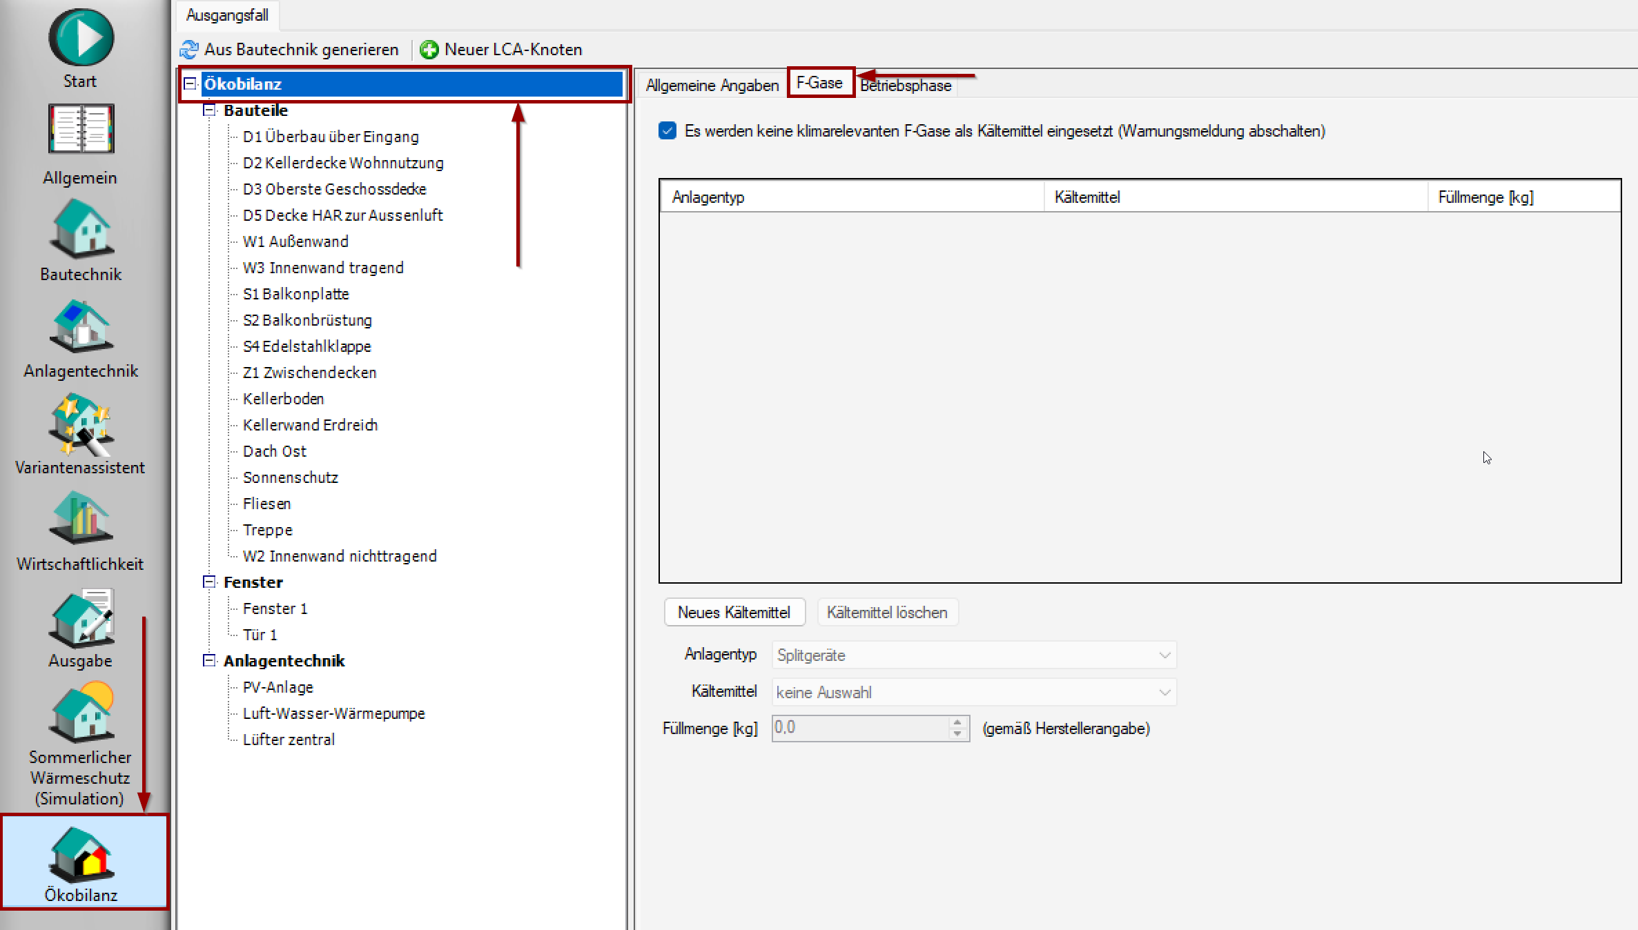
Task: Open the Kältemittel keine Auswahl dropdown
Action: 1164,693
